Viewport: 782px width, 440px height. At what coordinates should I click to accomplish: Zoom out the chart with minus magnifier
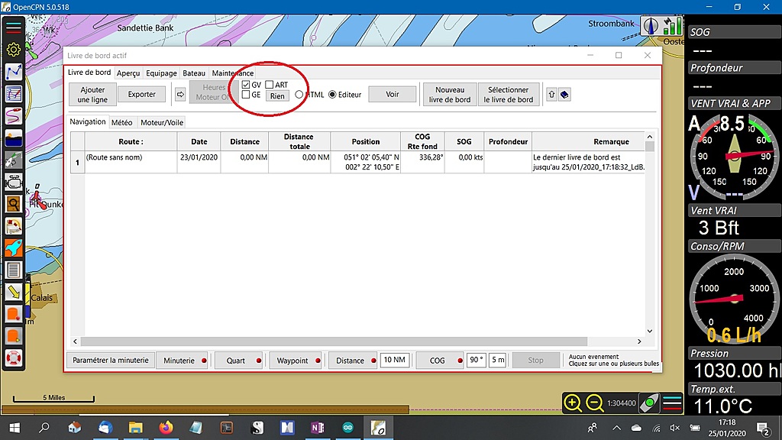click(x=594, y=403)
